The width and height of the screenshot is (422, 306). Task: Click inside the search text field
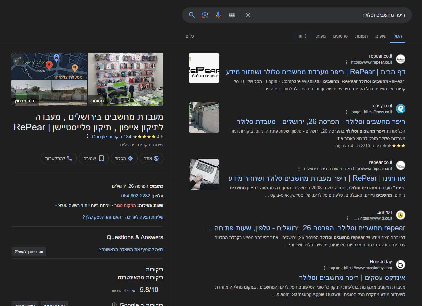click(x=329, y=15)
